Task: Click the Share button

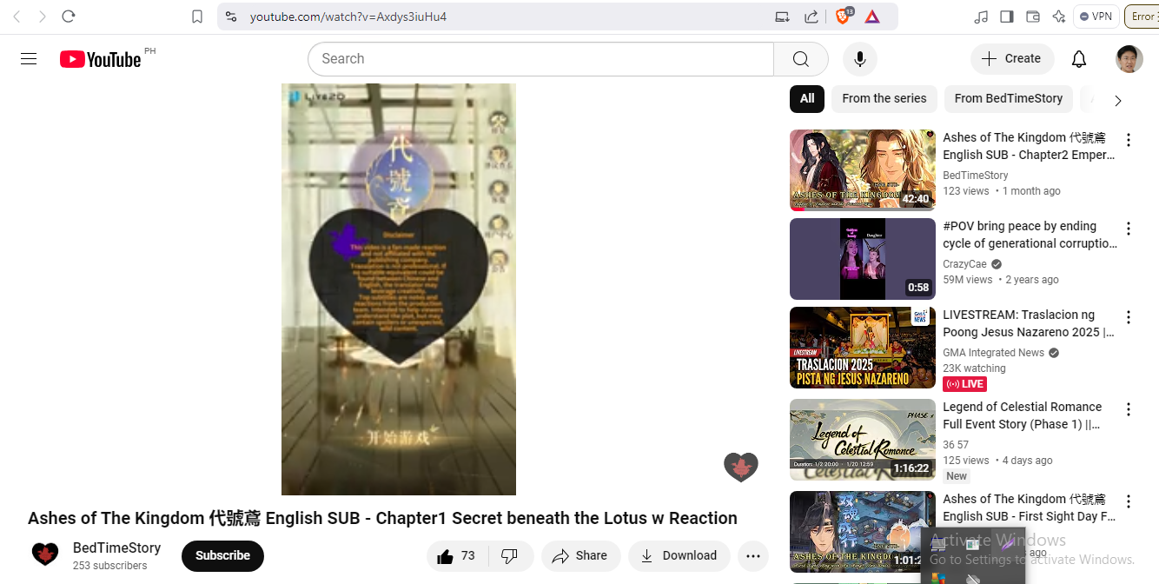Action: 580,556
